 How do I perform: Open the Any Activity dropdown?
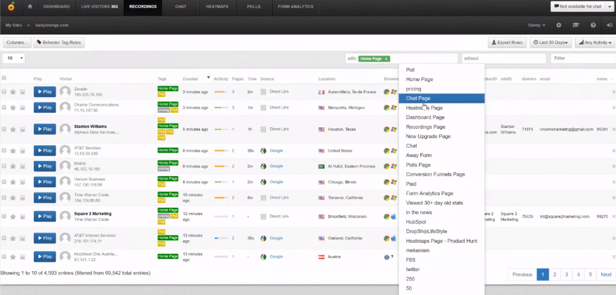pyautogui.click(x=595, y=43)
